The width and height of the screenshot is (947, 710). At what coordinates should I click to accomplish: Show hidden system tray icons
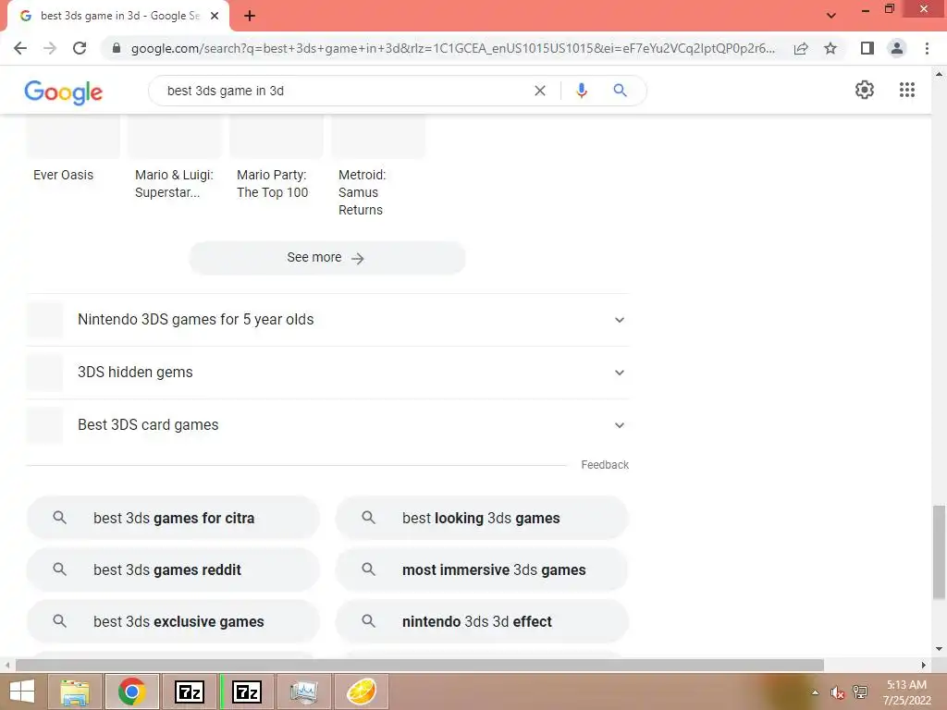coord(816,692)
